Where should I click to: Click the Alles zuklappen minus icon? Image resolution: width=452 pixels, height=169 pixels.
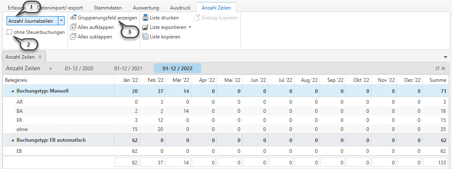tap(73, 37)
